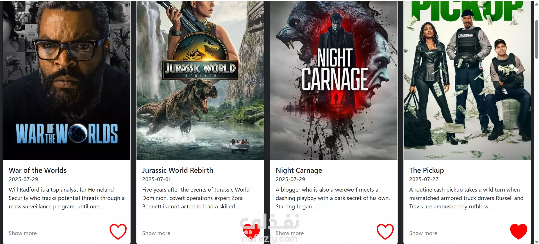539x244 pixels.
Task: Click the page vertical scrollbar thumb
Action: pyautogui.click(x=536, y=39)
